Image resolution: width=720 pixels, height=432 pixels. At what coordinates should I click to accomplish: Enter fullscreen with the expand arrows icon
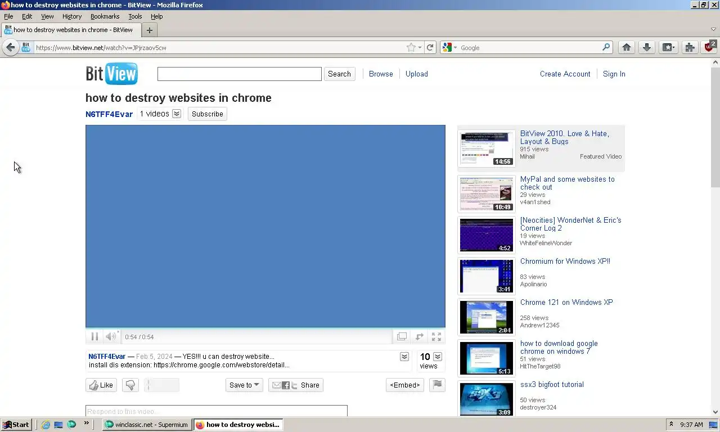[x=436, y=337]
